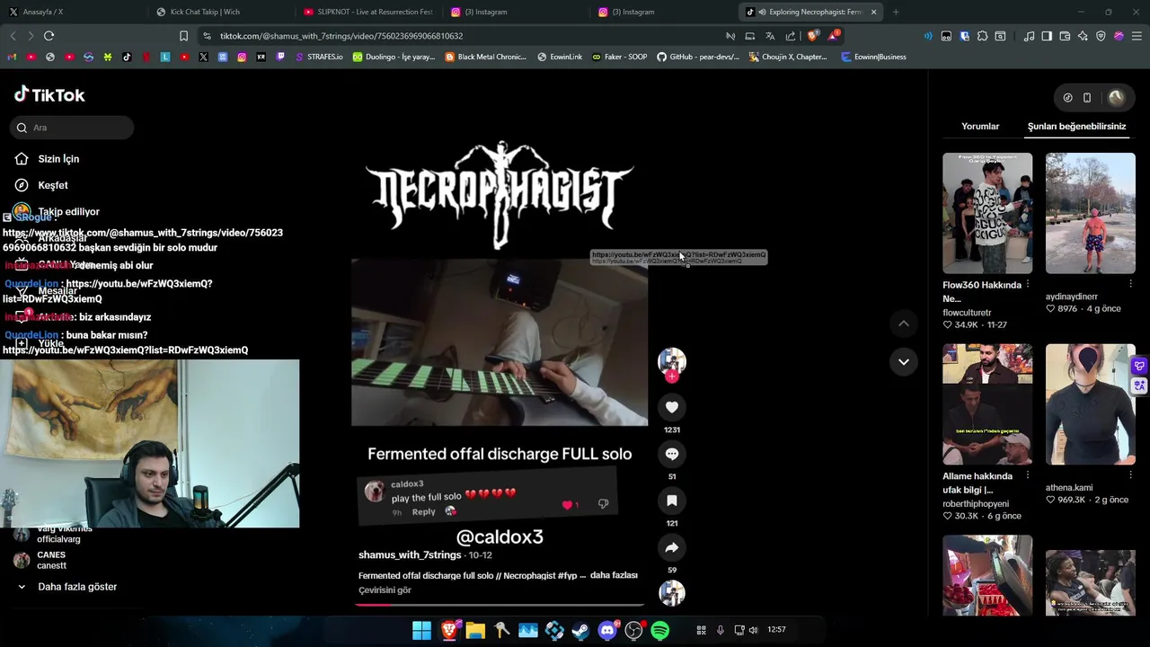Switch to the SLIPKNOT Live browser tab

click(x=368, y=12)
